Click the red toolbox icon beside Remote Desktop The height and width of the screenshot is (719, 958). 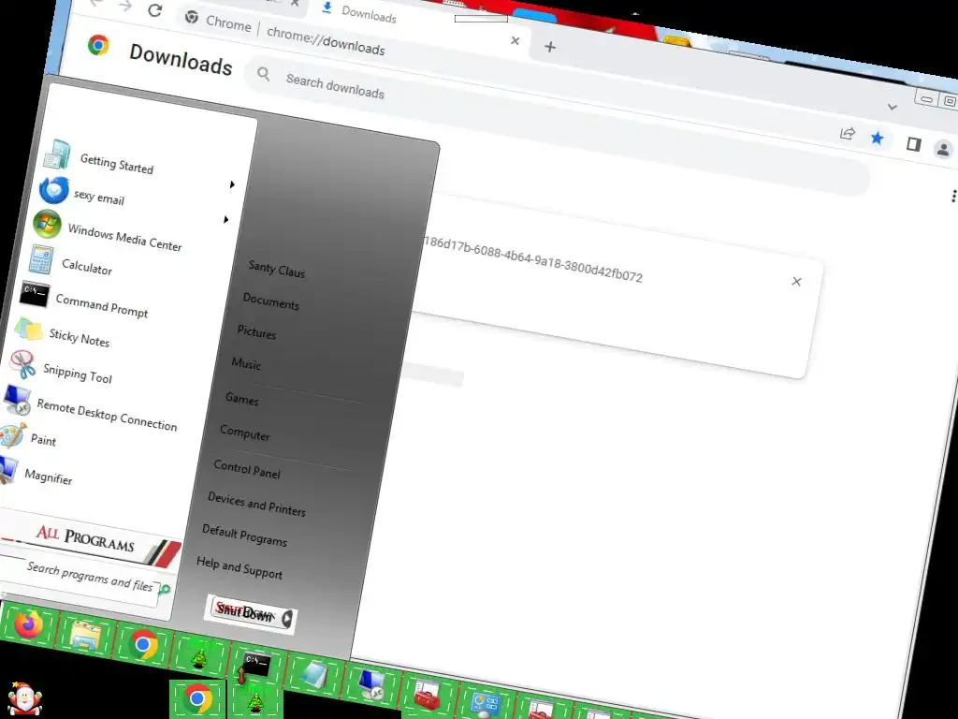point(427,695)
